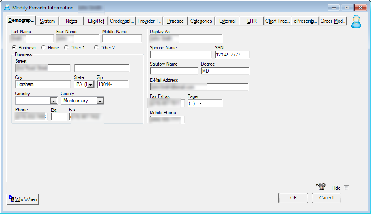Select the Other 1 radio button

pyautogui.click(x=66, y=47)
